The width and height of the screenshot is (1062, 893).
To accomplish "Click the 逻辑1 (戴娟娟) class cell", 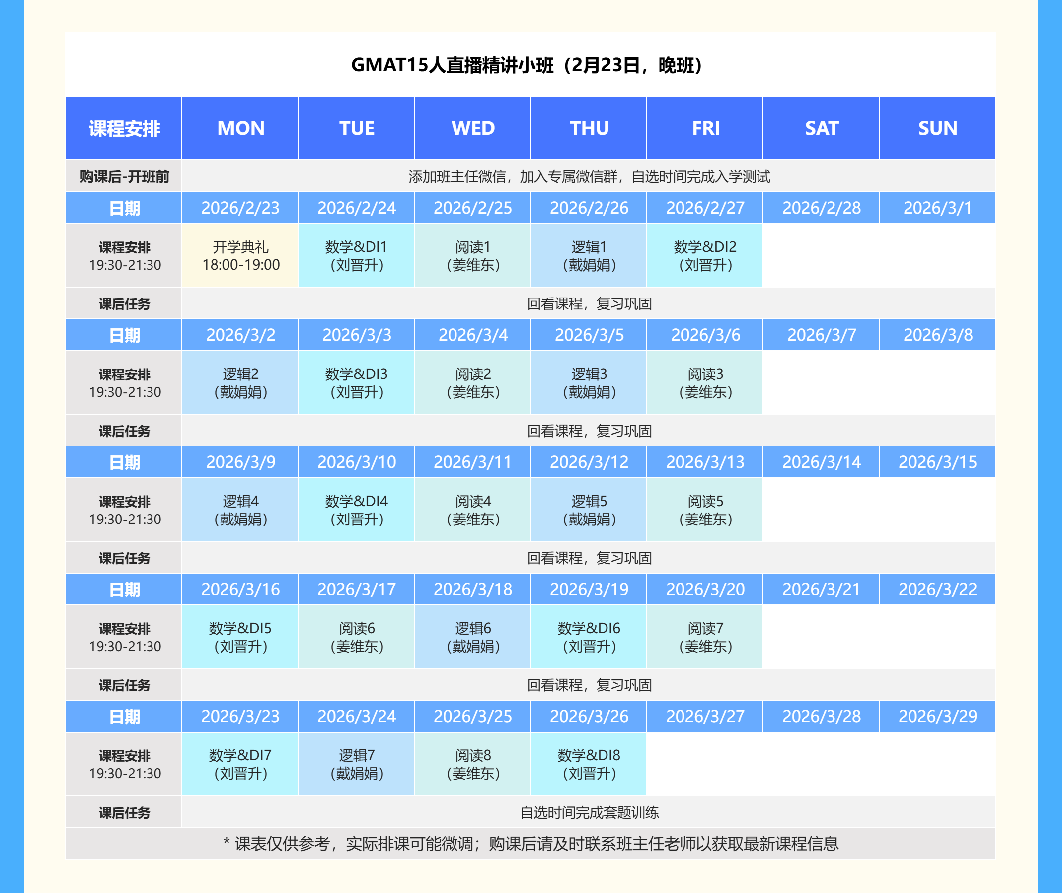I will coord(589,256).
